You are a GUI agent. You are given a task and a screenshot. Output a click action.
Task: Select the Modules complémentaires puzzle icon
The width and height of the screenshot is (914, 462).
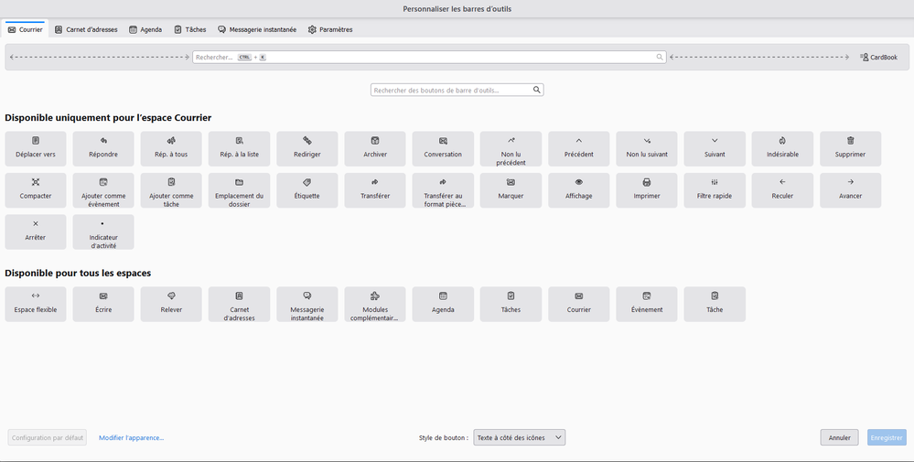tap(375, 304)
